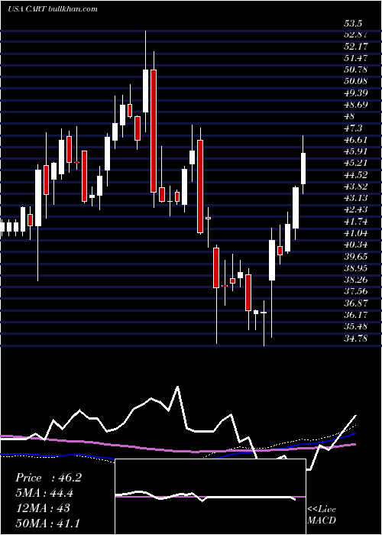The height and width of the screenshot is (535, 382).
Task: Select the 53.5 price axis label
Action: [x=353, y=24]
